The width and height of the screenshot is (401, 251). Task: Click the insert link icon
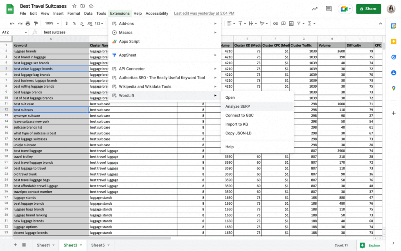(275, 24)
